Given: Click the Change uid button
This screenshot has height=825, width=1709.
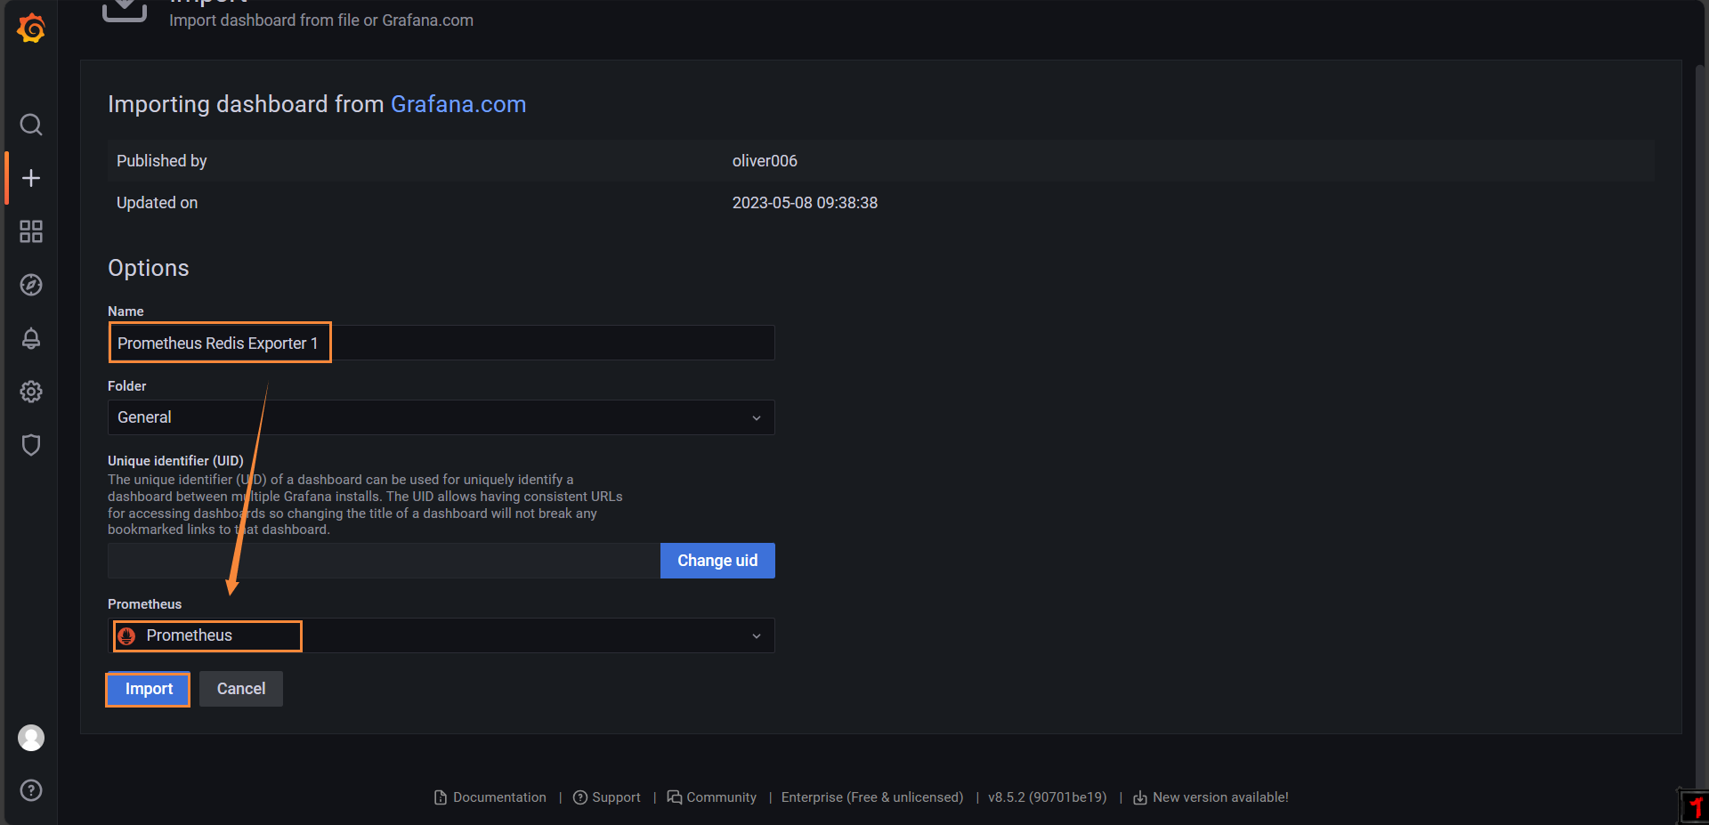Looking at the screenshot, I should coord(717,561).
